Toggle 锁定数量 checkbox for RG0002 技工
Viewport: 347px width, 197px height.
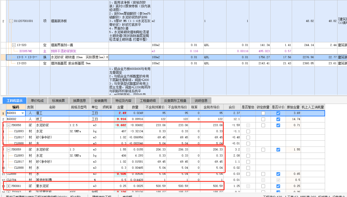click(x=263, y=119)
